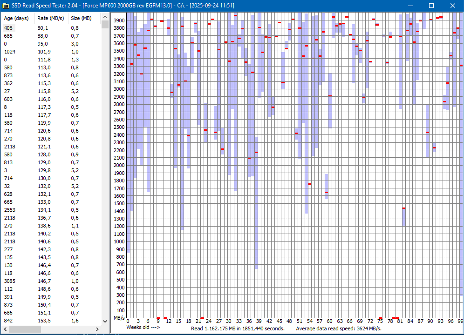Click the 'Average data read speed: 3624 MB/s' text

339,328
